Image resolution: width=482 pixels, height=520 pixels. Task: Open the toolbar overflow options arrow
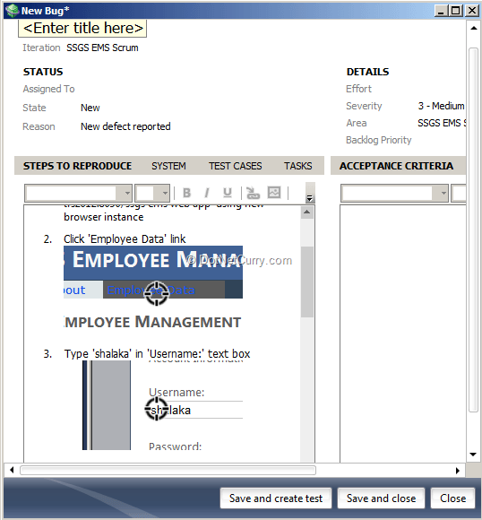click(310, 198)
